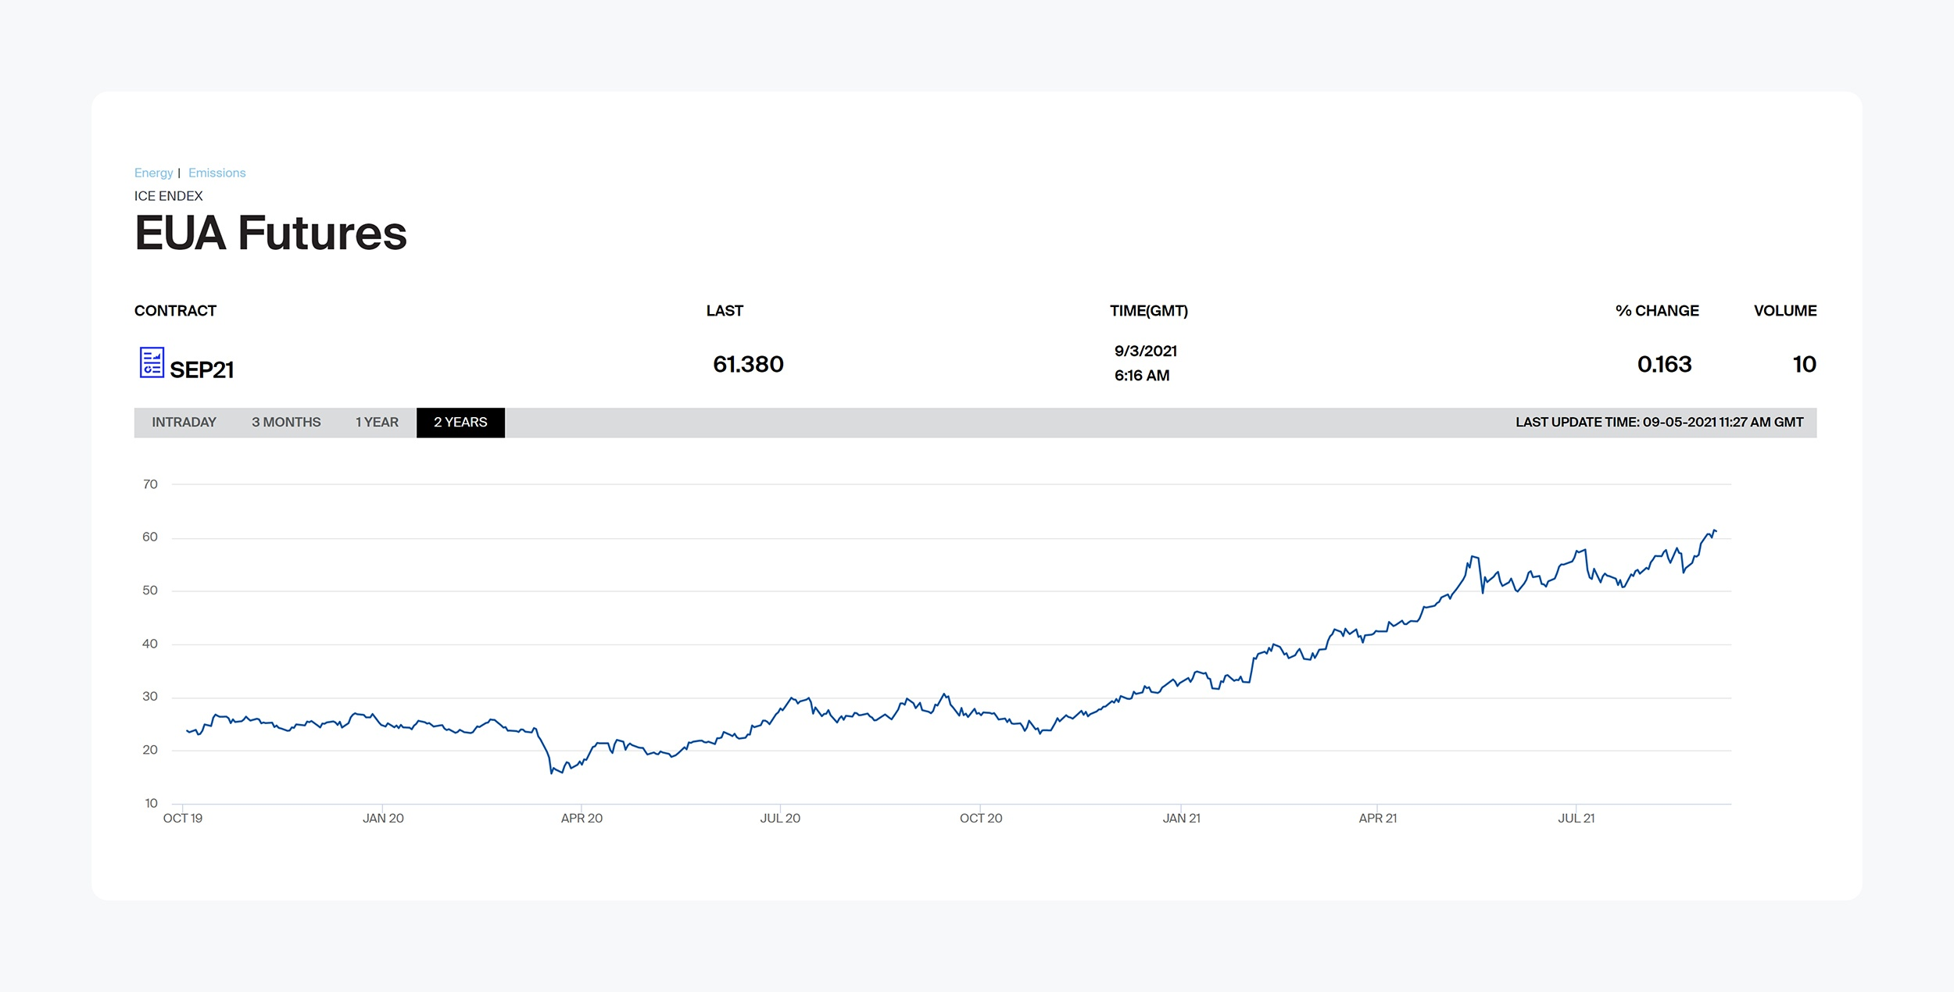Click the last price value 61.380
Image resolution: width=1954 pixels, height=992 pixels.
pos(748,364)
